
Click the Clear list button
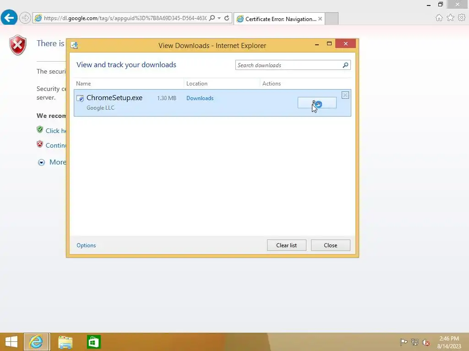pos(287,245)
